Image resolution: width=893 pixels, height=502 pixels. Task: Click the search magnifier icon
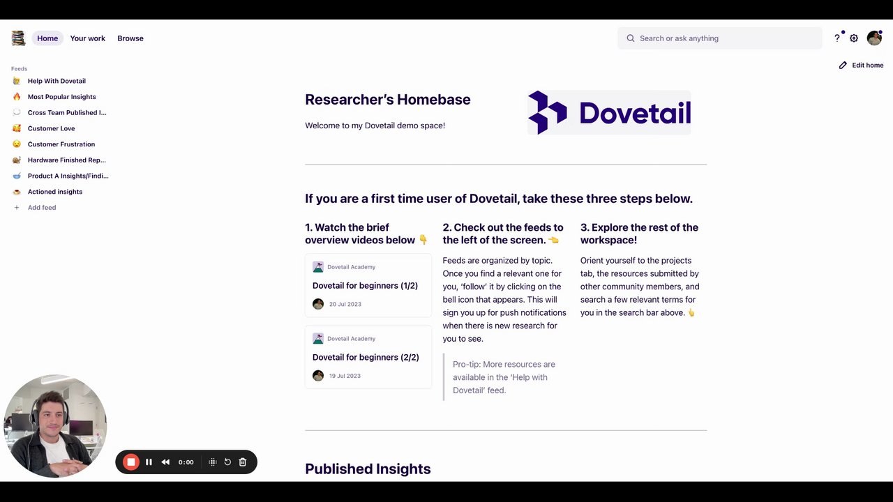(x=631, y=38)
